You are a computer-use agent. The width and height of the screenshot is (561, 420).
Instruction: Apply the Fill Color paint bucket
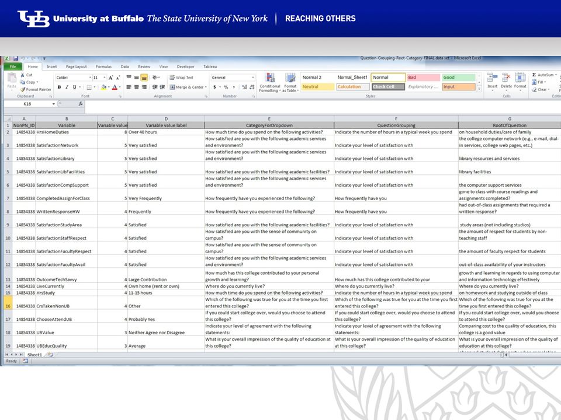[x=103, y=87]
